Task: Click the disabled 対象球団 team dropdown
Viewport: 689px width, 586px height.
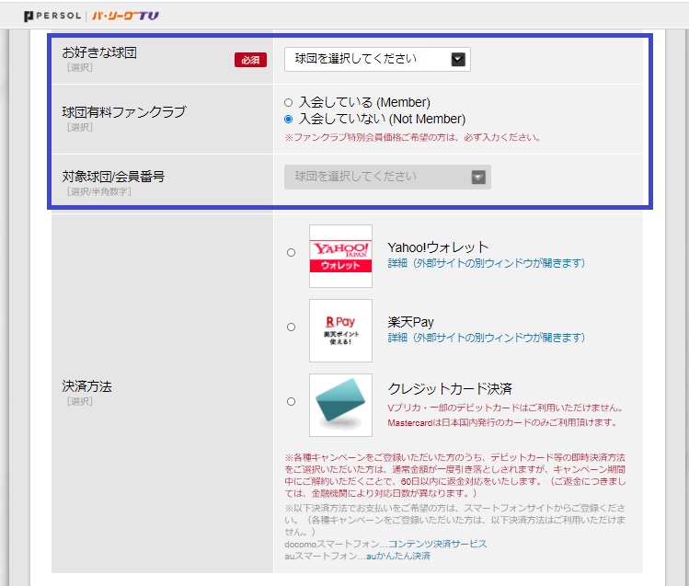Action: pos(387,177)
